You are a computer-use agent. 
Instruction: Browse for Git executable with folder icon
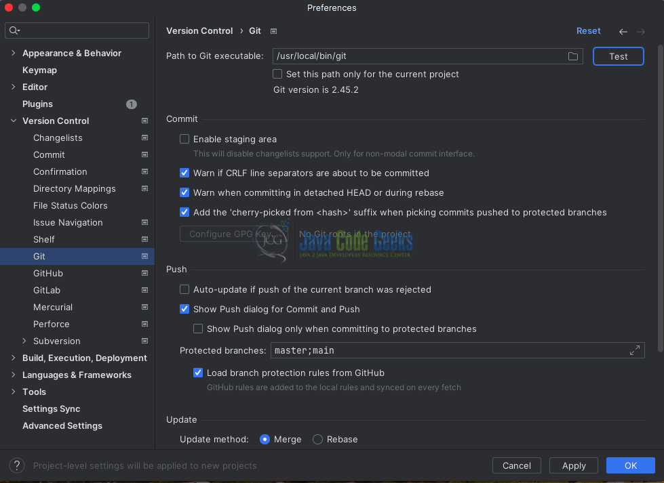coord(572,56)
